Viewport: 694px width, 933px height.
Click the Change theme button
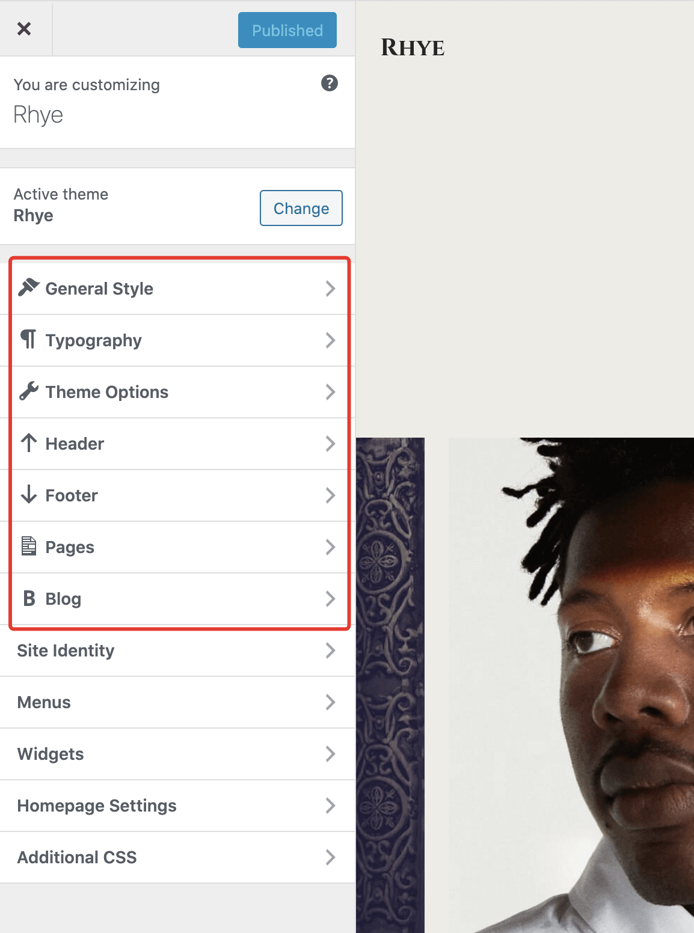click(301, 208)
